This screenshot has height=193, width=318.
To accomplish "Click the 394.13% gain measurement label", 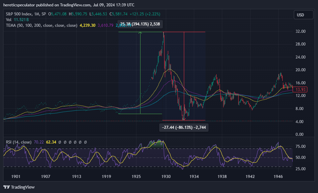I will point(140,24).
